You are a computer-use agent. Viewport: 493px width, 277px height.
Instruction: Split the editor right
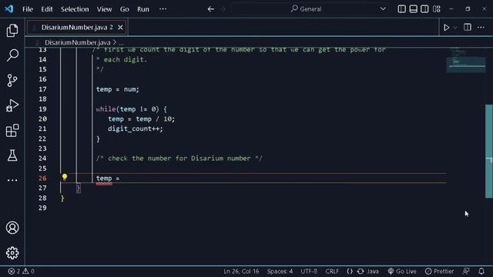pos(468,28)
